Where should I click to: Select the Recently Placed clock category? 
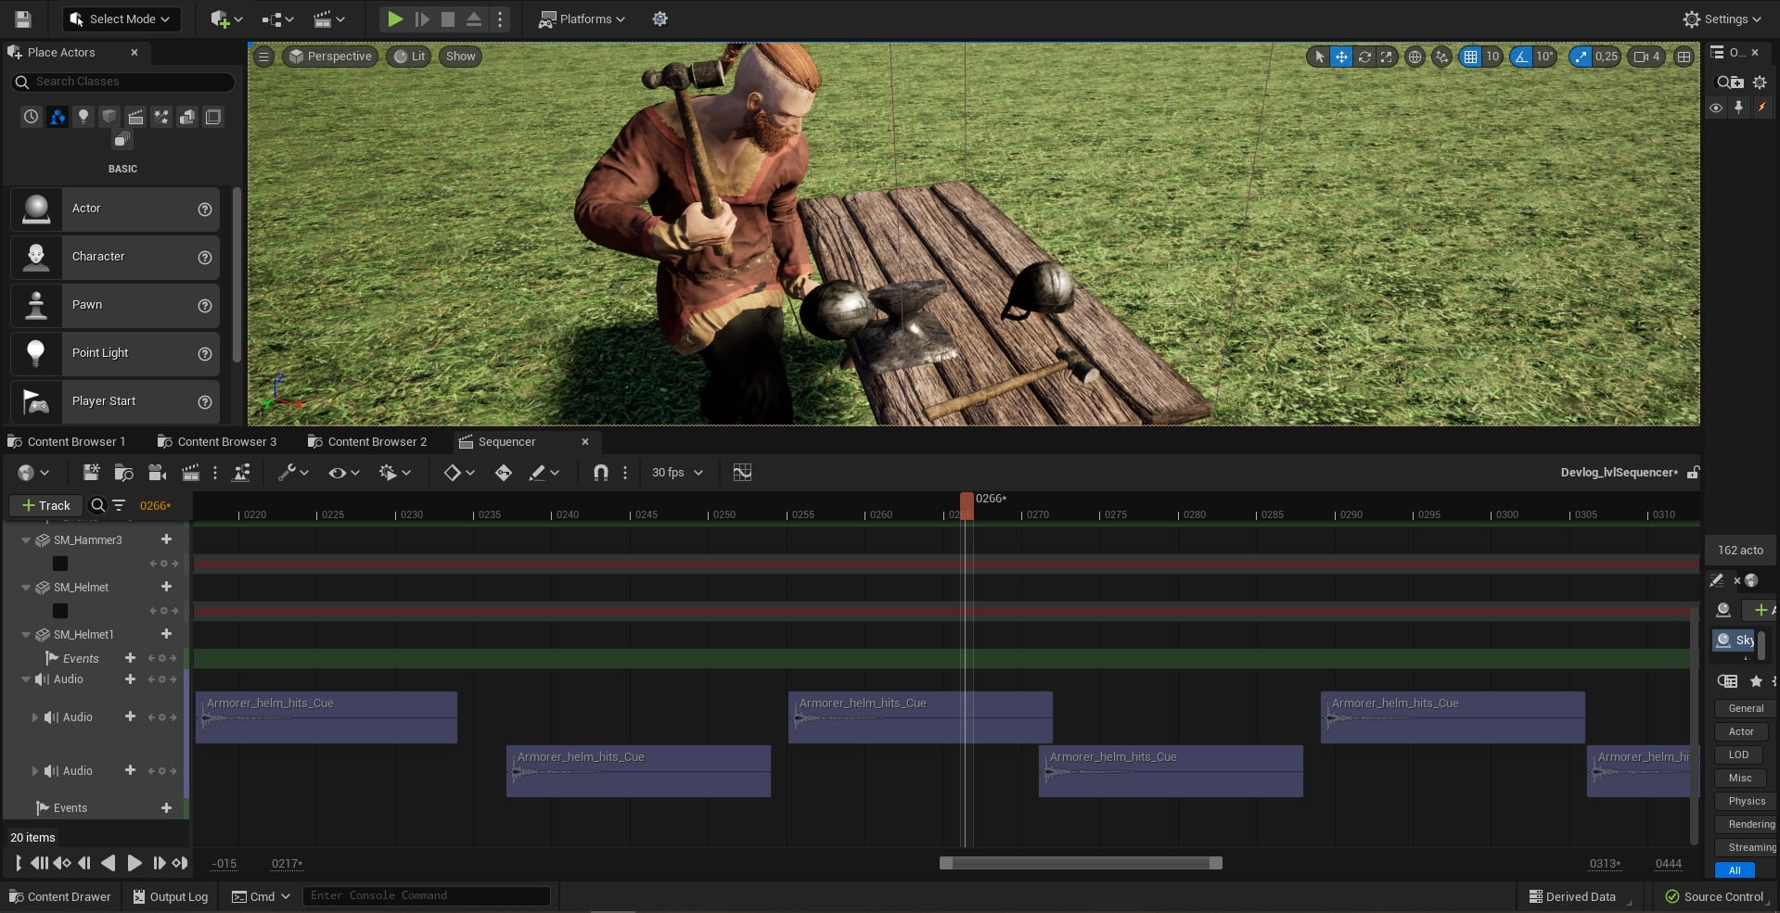32,117
